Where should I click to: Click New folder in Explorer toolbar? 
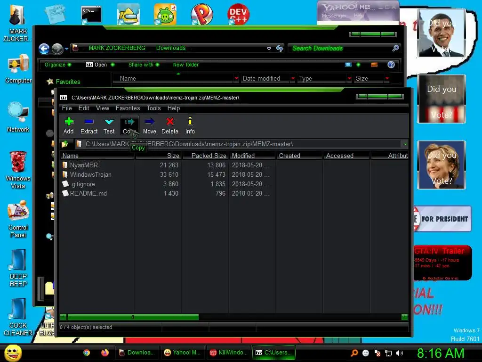[x=185, y=65]
